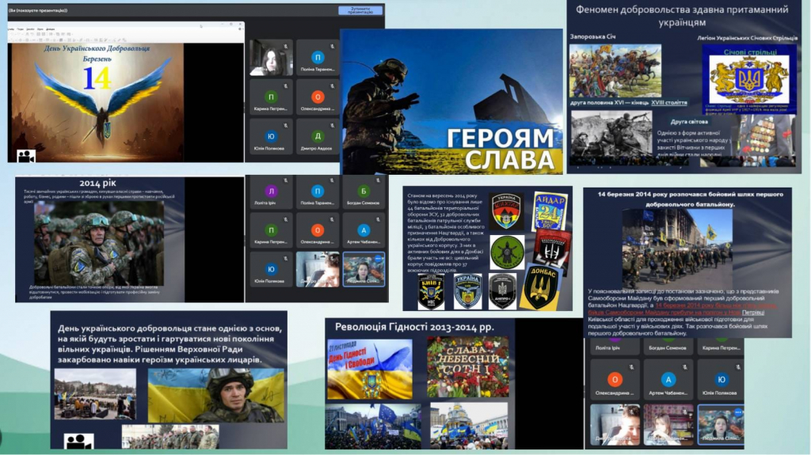Viewport: 811px width, 455px height.
Task: Click the muted mic icon on the top grid's girl video tile
Action: pos(286,47)
